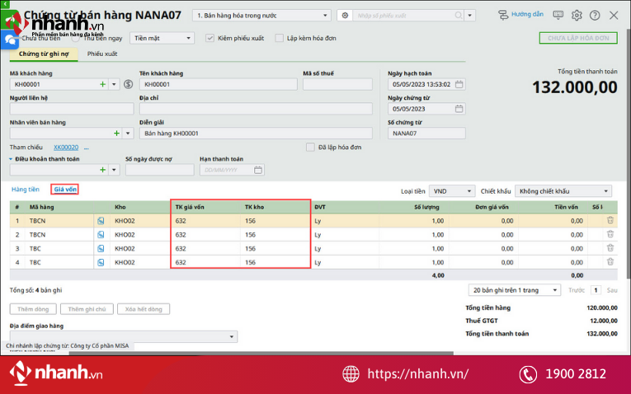Click the Diễn giải description field
The height and width of the screenshot is (394, 631).
tap(255, 133)
